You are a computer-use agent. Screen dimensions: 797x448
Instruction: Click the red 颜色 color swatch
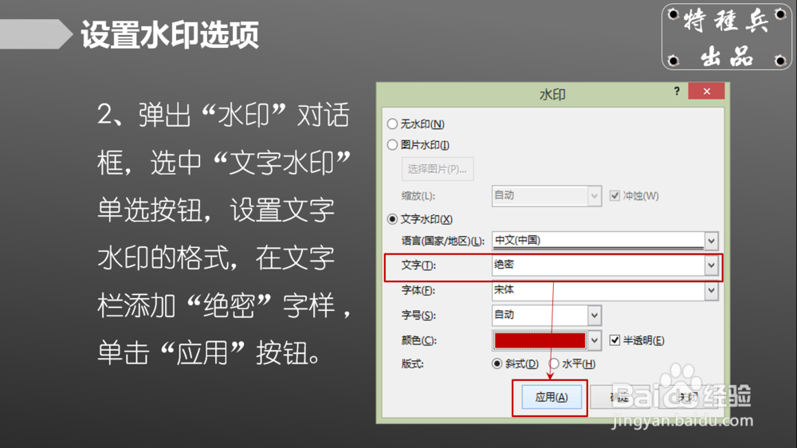[x=540, y=340]
